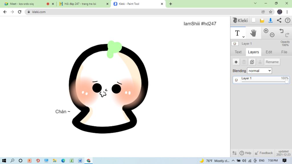Image resolution: width=292 pixels, height=164 pixels.
Task: Click the 'Chán ~' text on the canvas
Action: [63, 112]
